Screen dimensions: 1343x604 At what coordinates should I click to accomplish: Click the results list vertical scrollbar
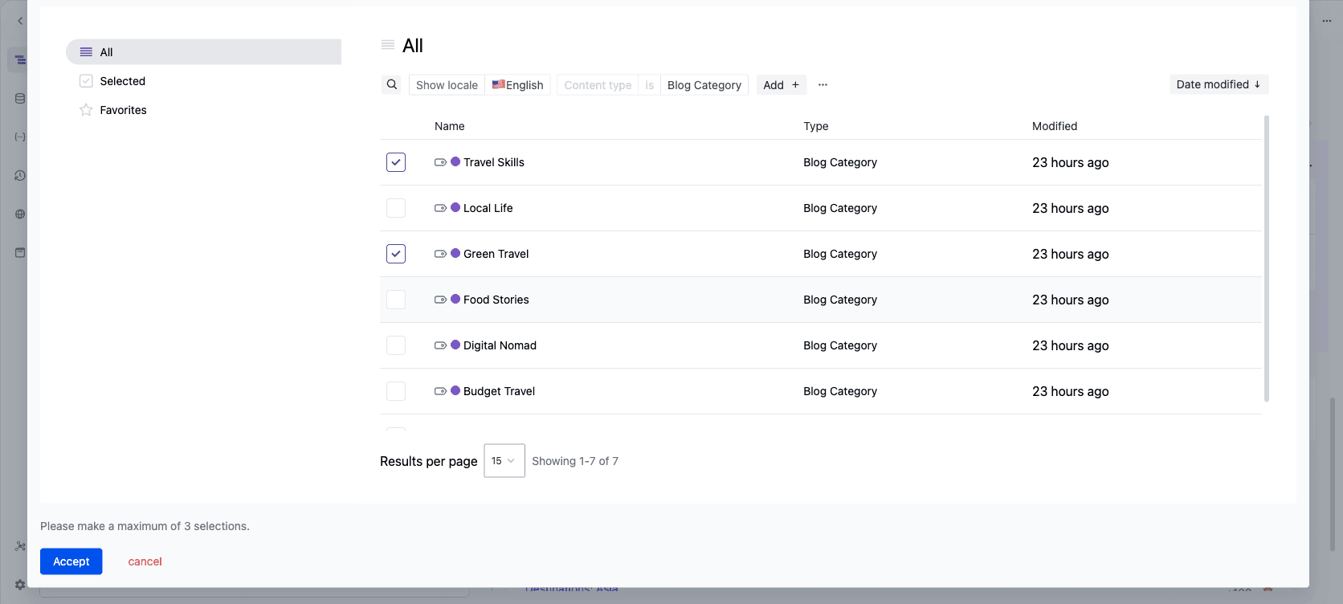click(x=1267, y=259)
